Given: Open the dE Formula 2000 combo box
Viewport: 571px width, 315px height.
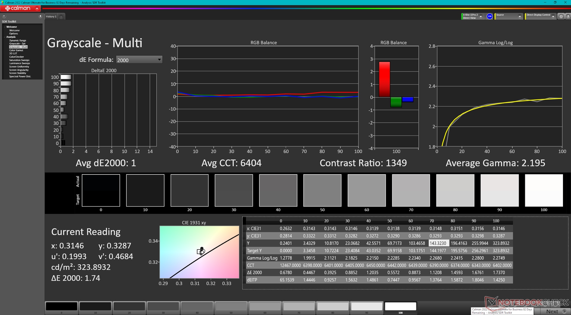Looking at the screenshot, I should click(139, 60).
